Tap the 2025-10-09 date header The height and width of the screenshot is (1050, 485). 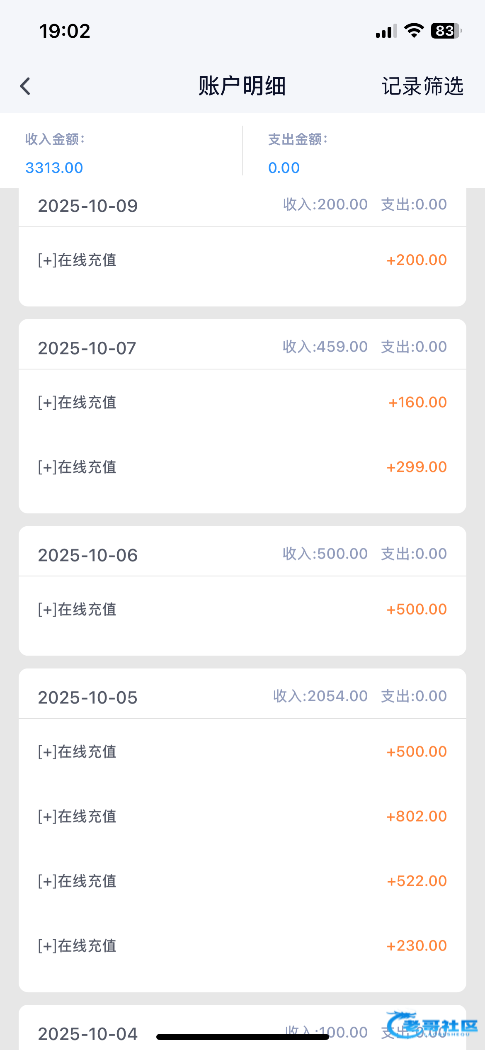click(x=88, y=206)
